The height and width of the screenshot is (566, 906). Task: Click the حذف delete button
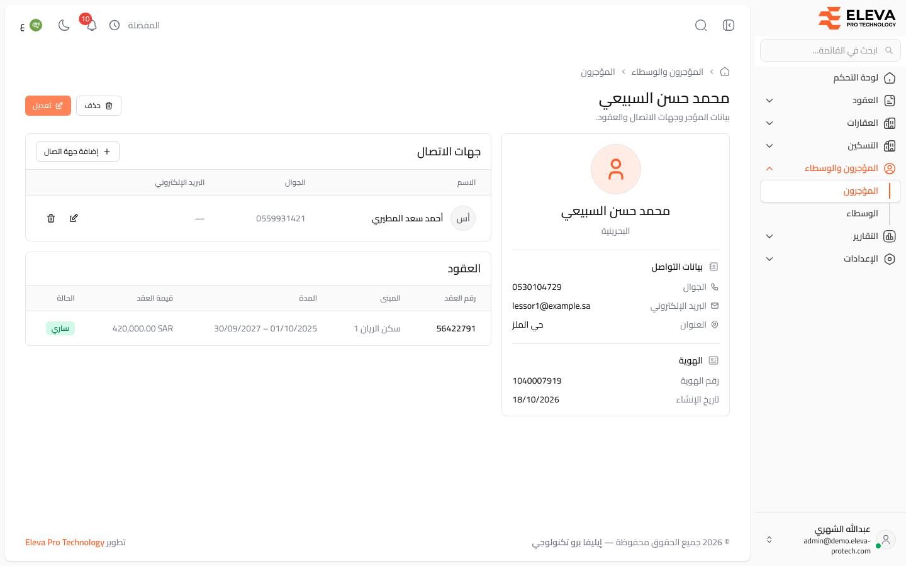[99, 106]
